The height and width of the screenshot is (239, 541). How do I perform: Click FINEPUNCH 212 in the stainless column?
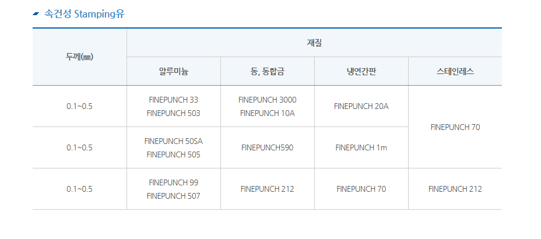coord(455,189)
